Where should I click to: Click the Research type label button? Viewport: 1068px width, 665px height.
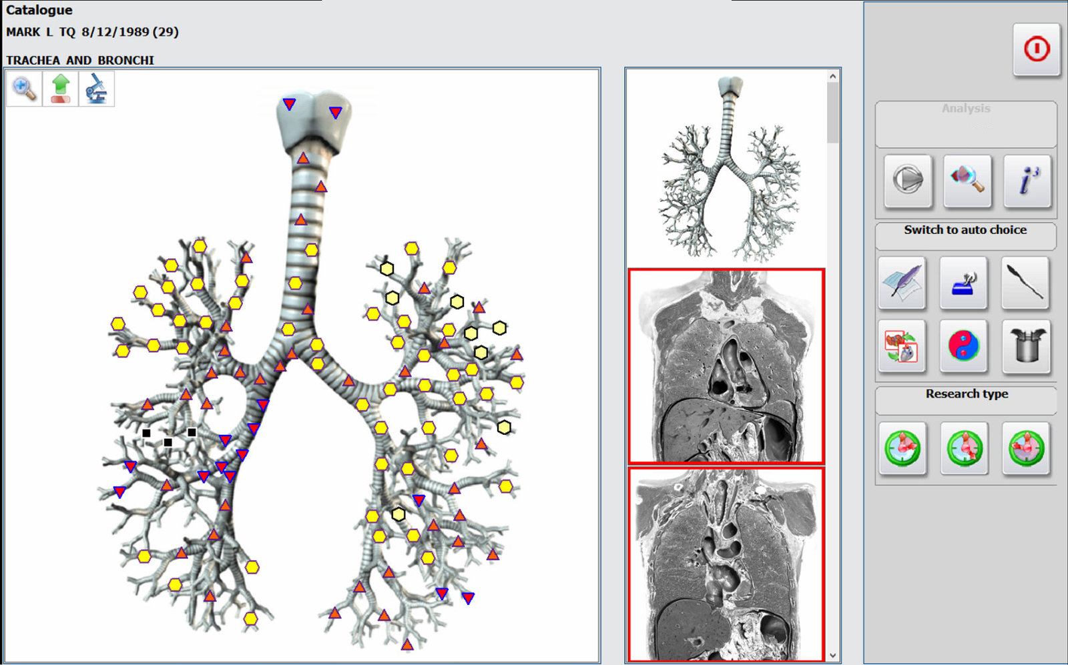[x=966, y=400]
